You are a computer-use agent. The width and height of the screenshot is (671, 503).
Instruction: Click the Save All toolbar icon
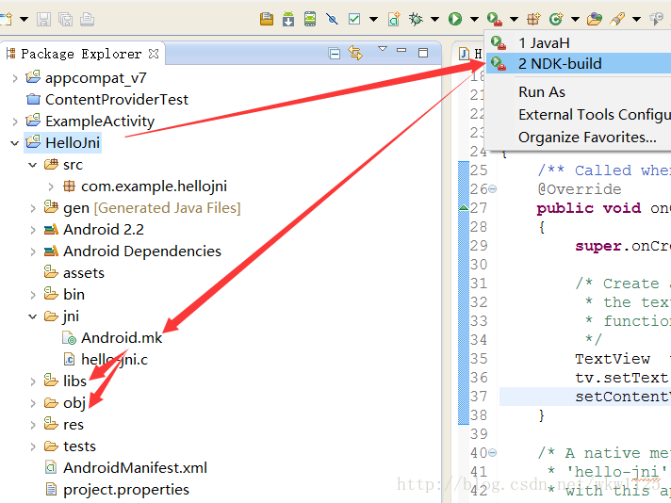click(65, 19)
